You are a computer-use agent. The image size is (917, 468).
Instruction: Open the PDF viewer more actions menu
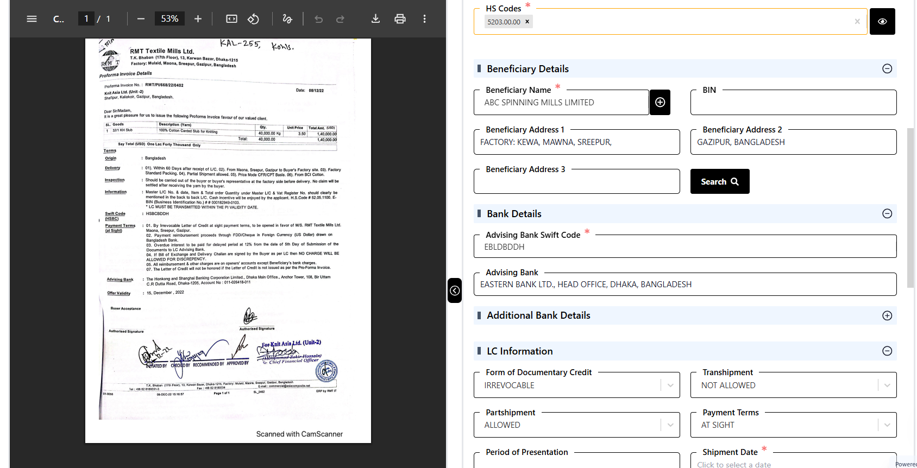pos(424,19)
